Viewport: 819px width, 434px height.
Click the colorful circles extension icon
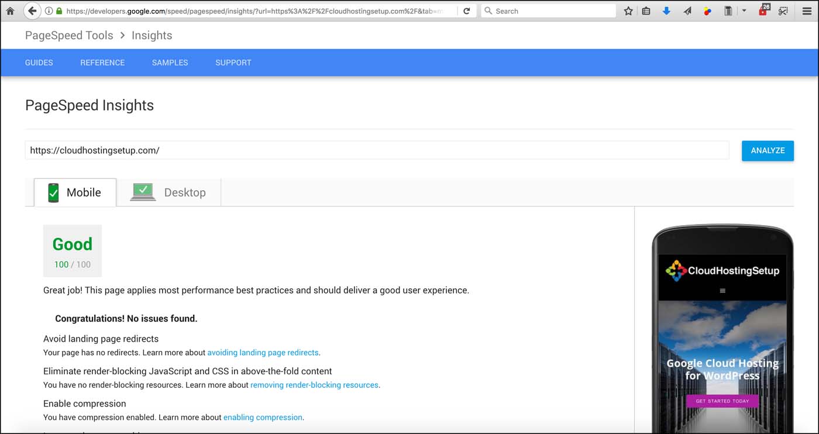pos(707,11)
